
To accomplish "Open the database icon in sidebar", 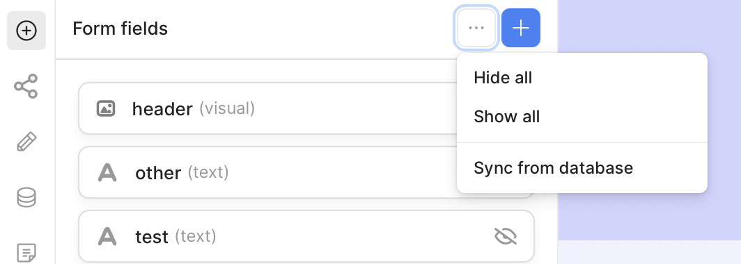I will click(26, 197).
